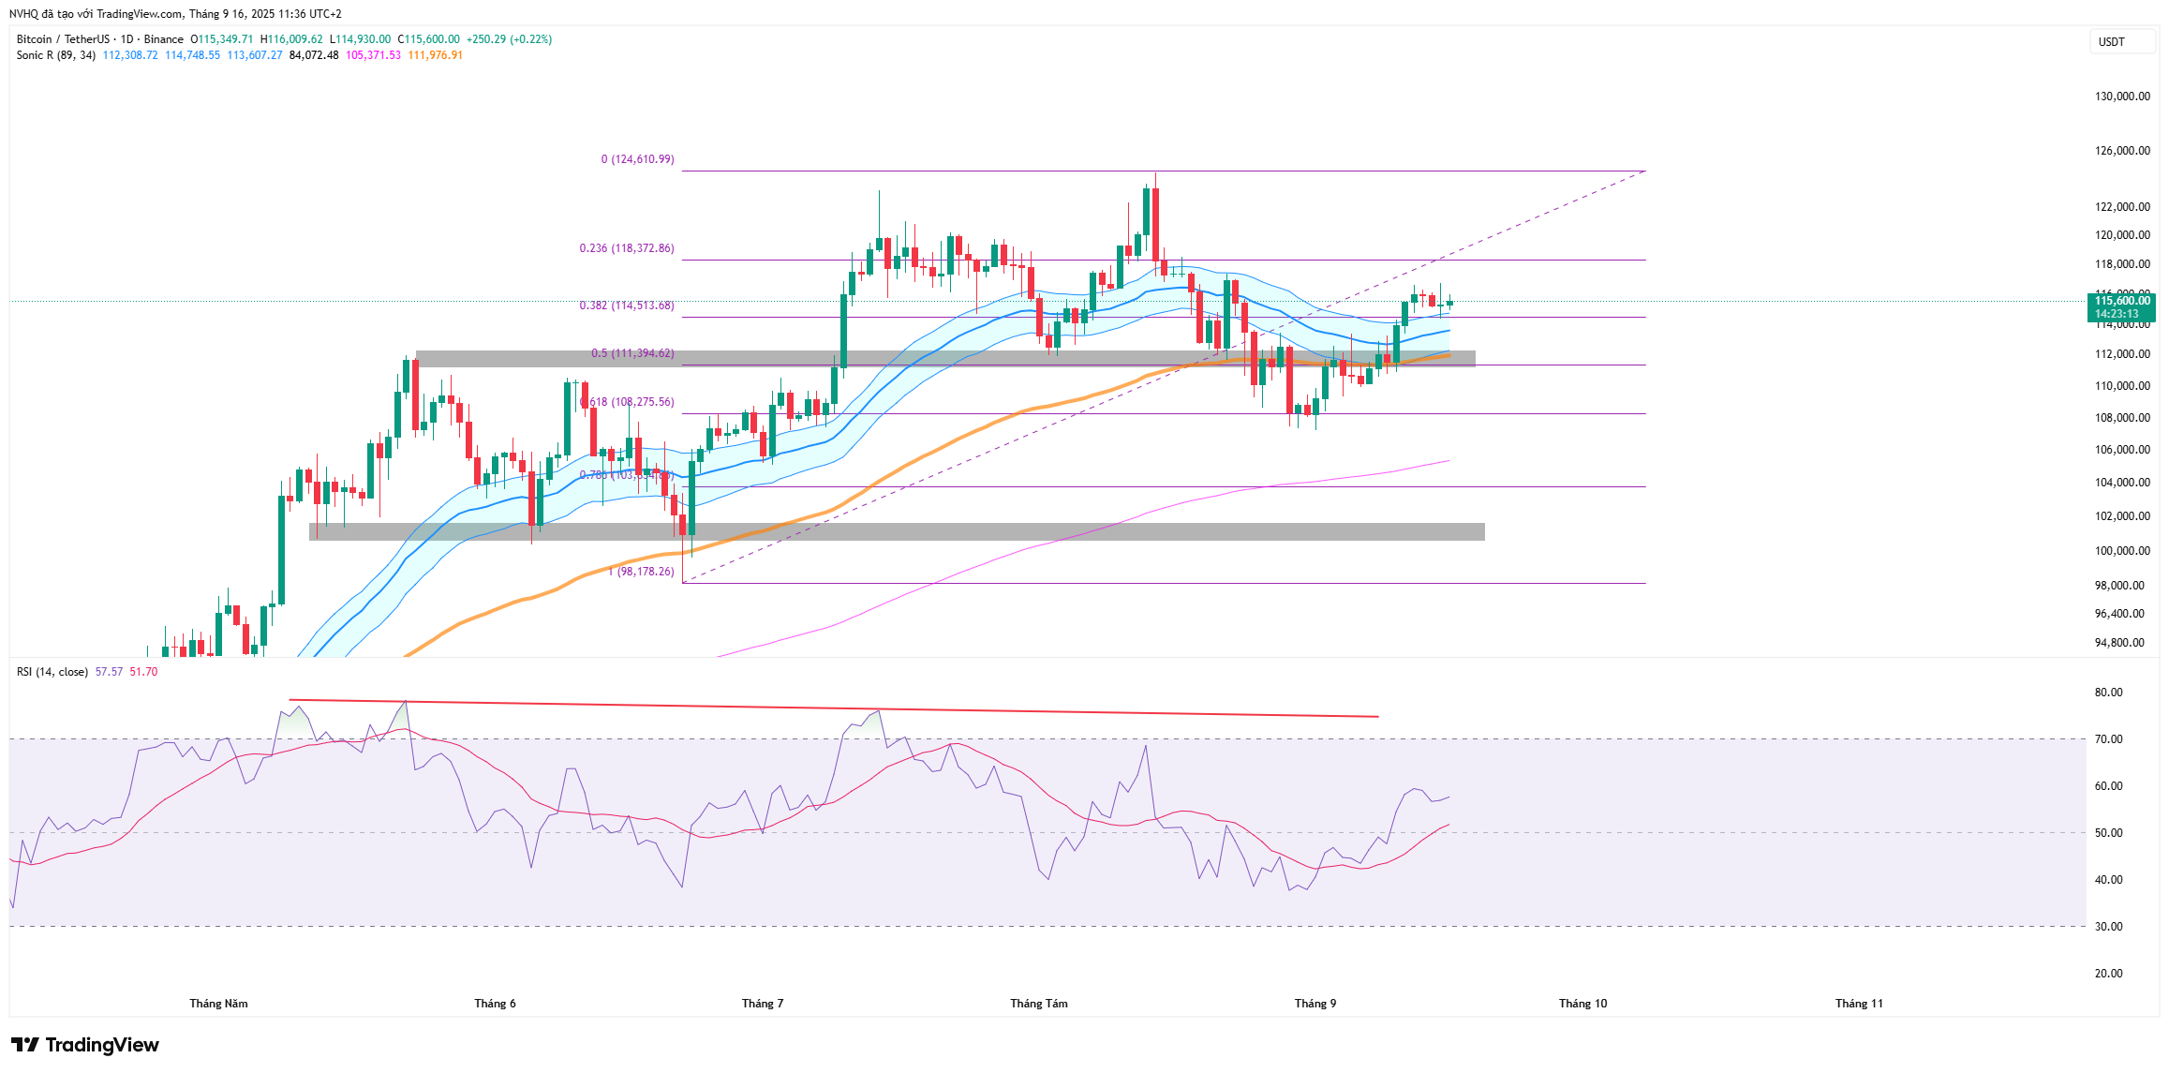The image size is (2169, 1073).
Task: Click Sonic R value 112,308.72
Action: pyautogui.click(x=130, y=55)
